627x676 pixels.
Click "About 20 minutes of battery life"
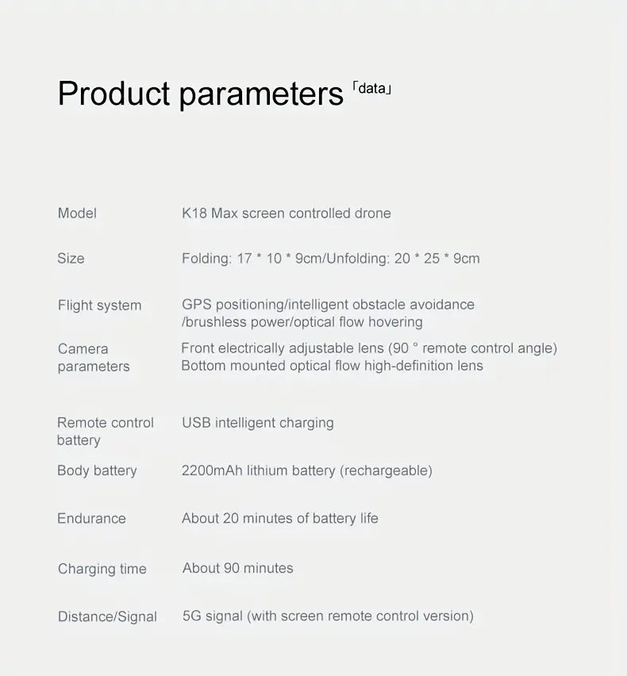279,518
